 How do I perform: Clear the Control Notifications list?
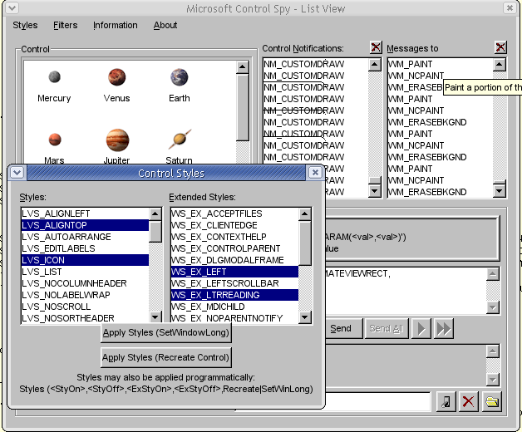[376, 48]
